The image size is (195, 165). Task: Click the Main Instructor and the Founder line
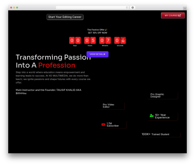[x=48, y=92]
